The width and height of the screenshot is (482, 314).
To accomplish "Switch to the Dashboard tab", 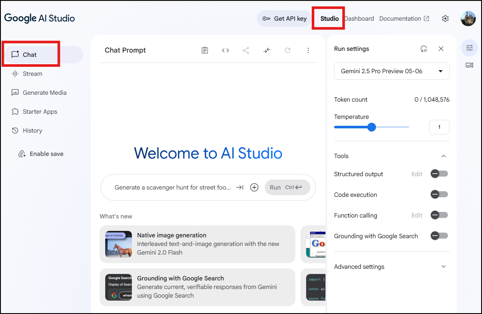I will 359,19.
